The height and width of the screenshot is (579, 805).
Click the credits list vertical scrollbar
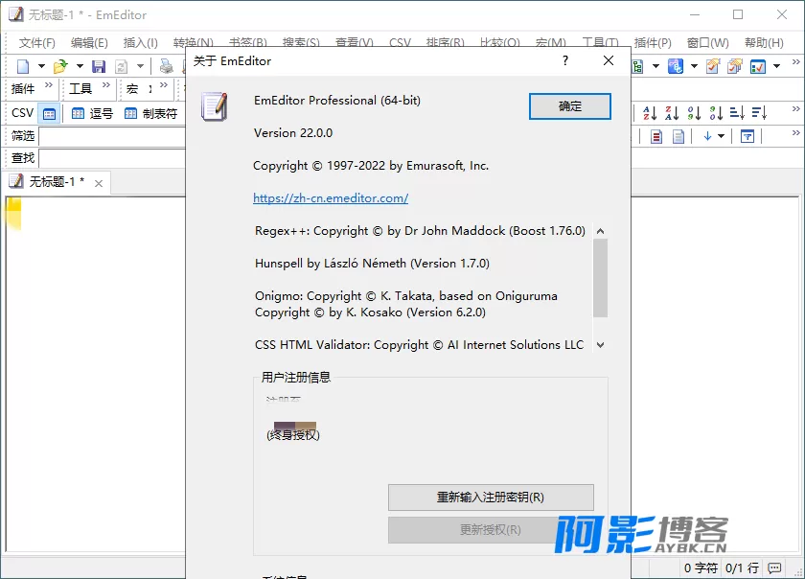(x=601, y=278)
